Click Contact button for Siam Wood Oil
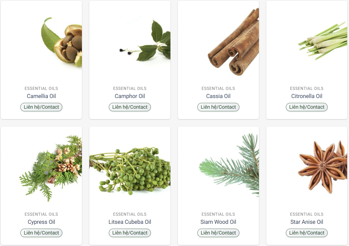 click(x=218, y=233)
